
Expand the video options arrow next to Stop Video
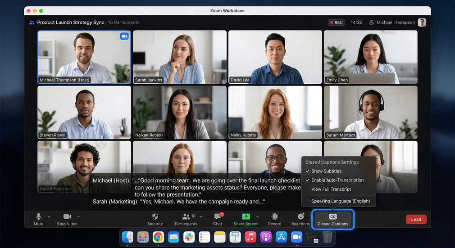(78, 216)
